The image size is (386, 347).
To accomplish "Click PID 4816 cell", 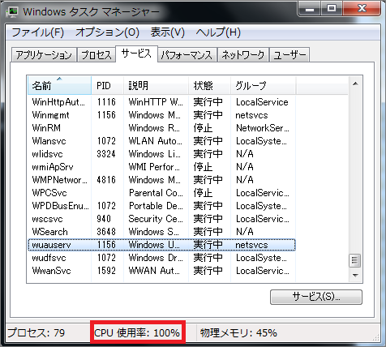I will [106, 180].
